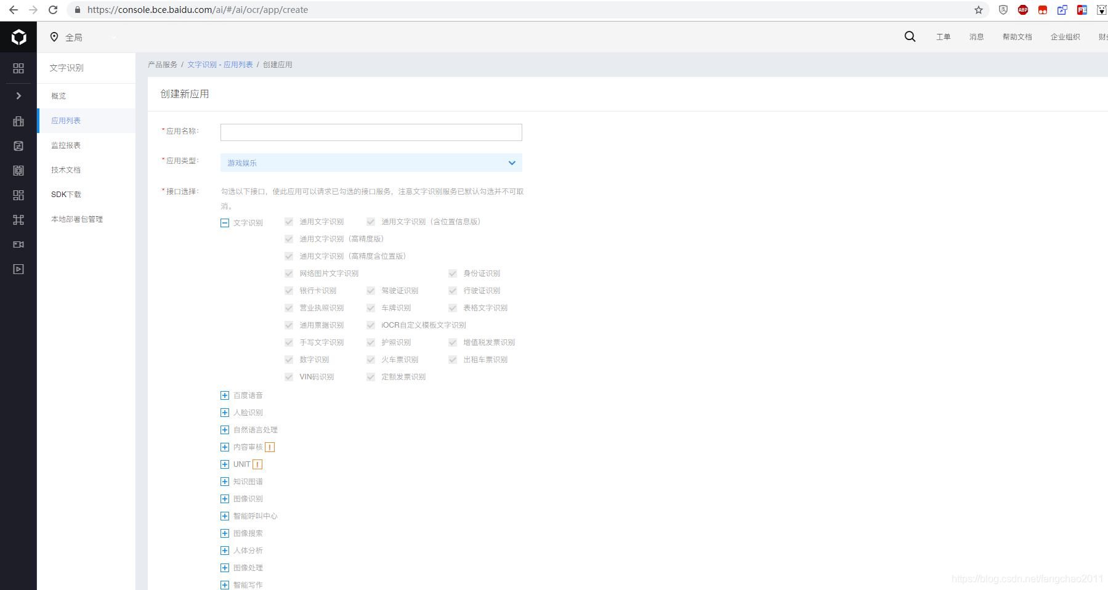The image size is (1108, 590).
Task: Expand the 人脸识别 group
Action: [225, 413]
